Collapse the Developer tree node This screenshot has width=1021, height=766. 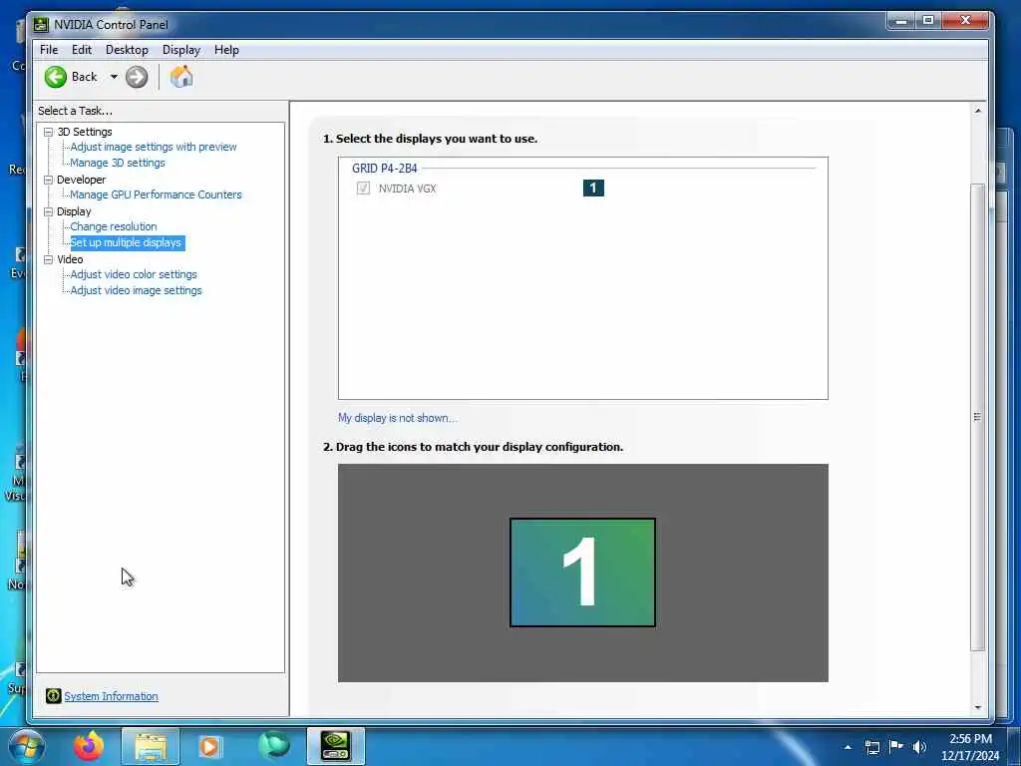pyautogui.click(x=48, y=180)
